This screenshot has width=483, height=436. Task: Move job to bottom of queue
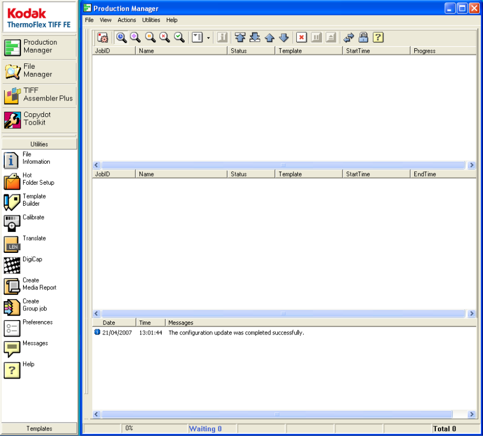(255, 38)
